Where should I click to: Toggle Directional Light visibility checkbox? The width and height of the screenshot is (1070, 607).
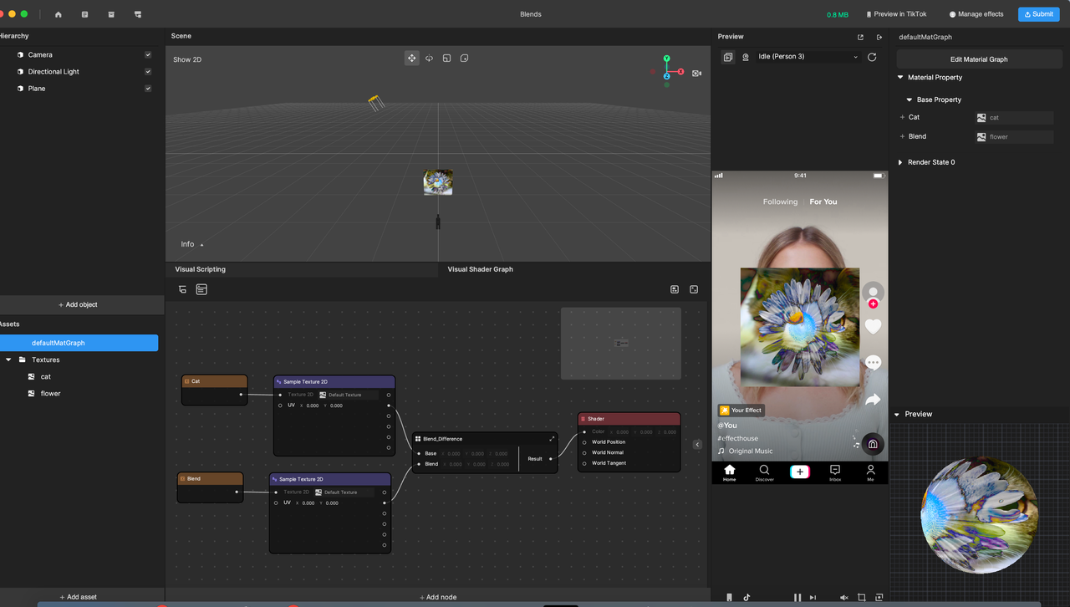[x=148, y=71]
